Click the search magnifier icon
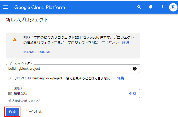 (139, 7)
